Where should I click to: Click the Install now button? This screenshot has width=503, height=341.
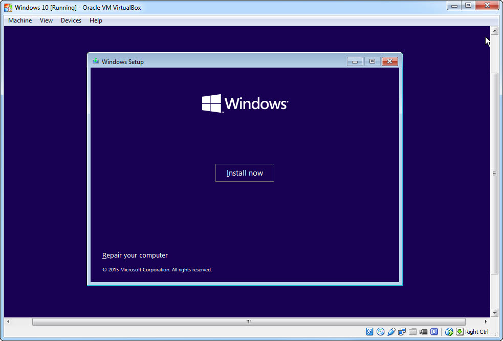245,173
